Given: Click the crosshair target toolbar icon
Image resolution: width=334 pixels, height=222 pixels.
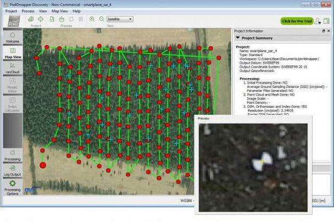Looking at the screenshot, I should pos(40,19).
